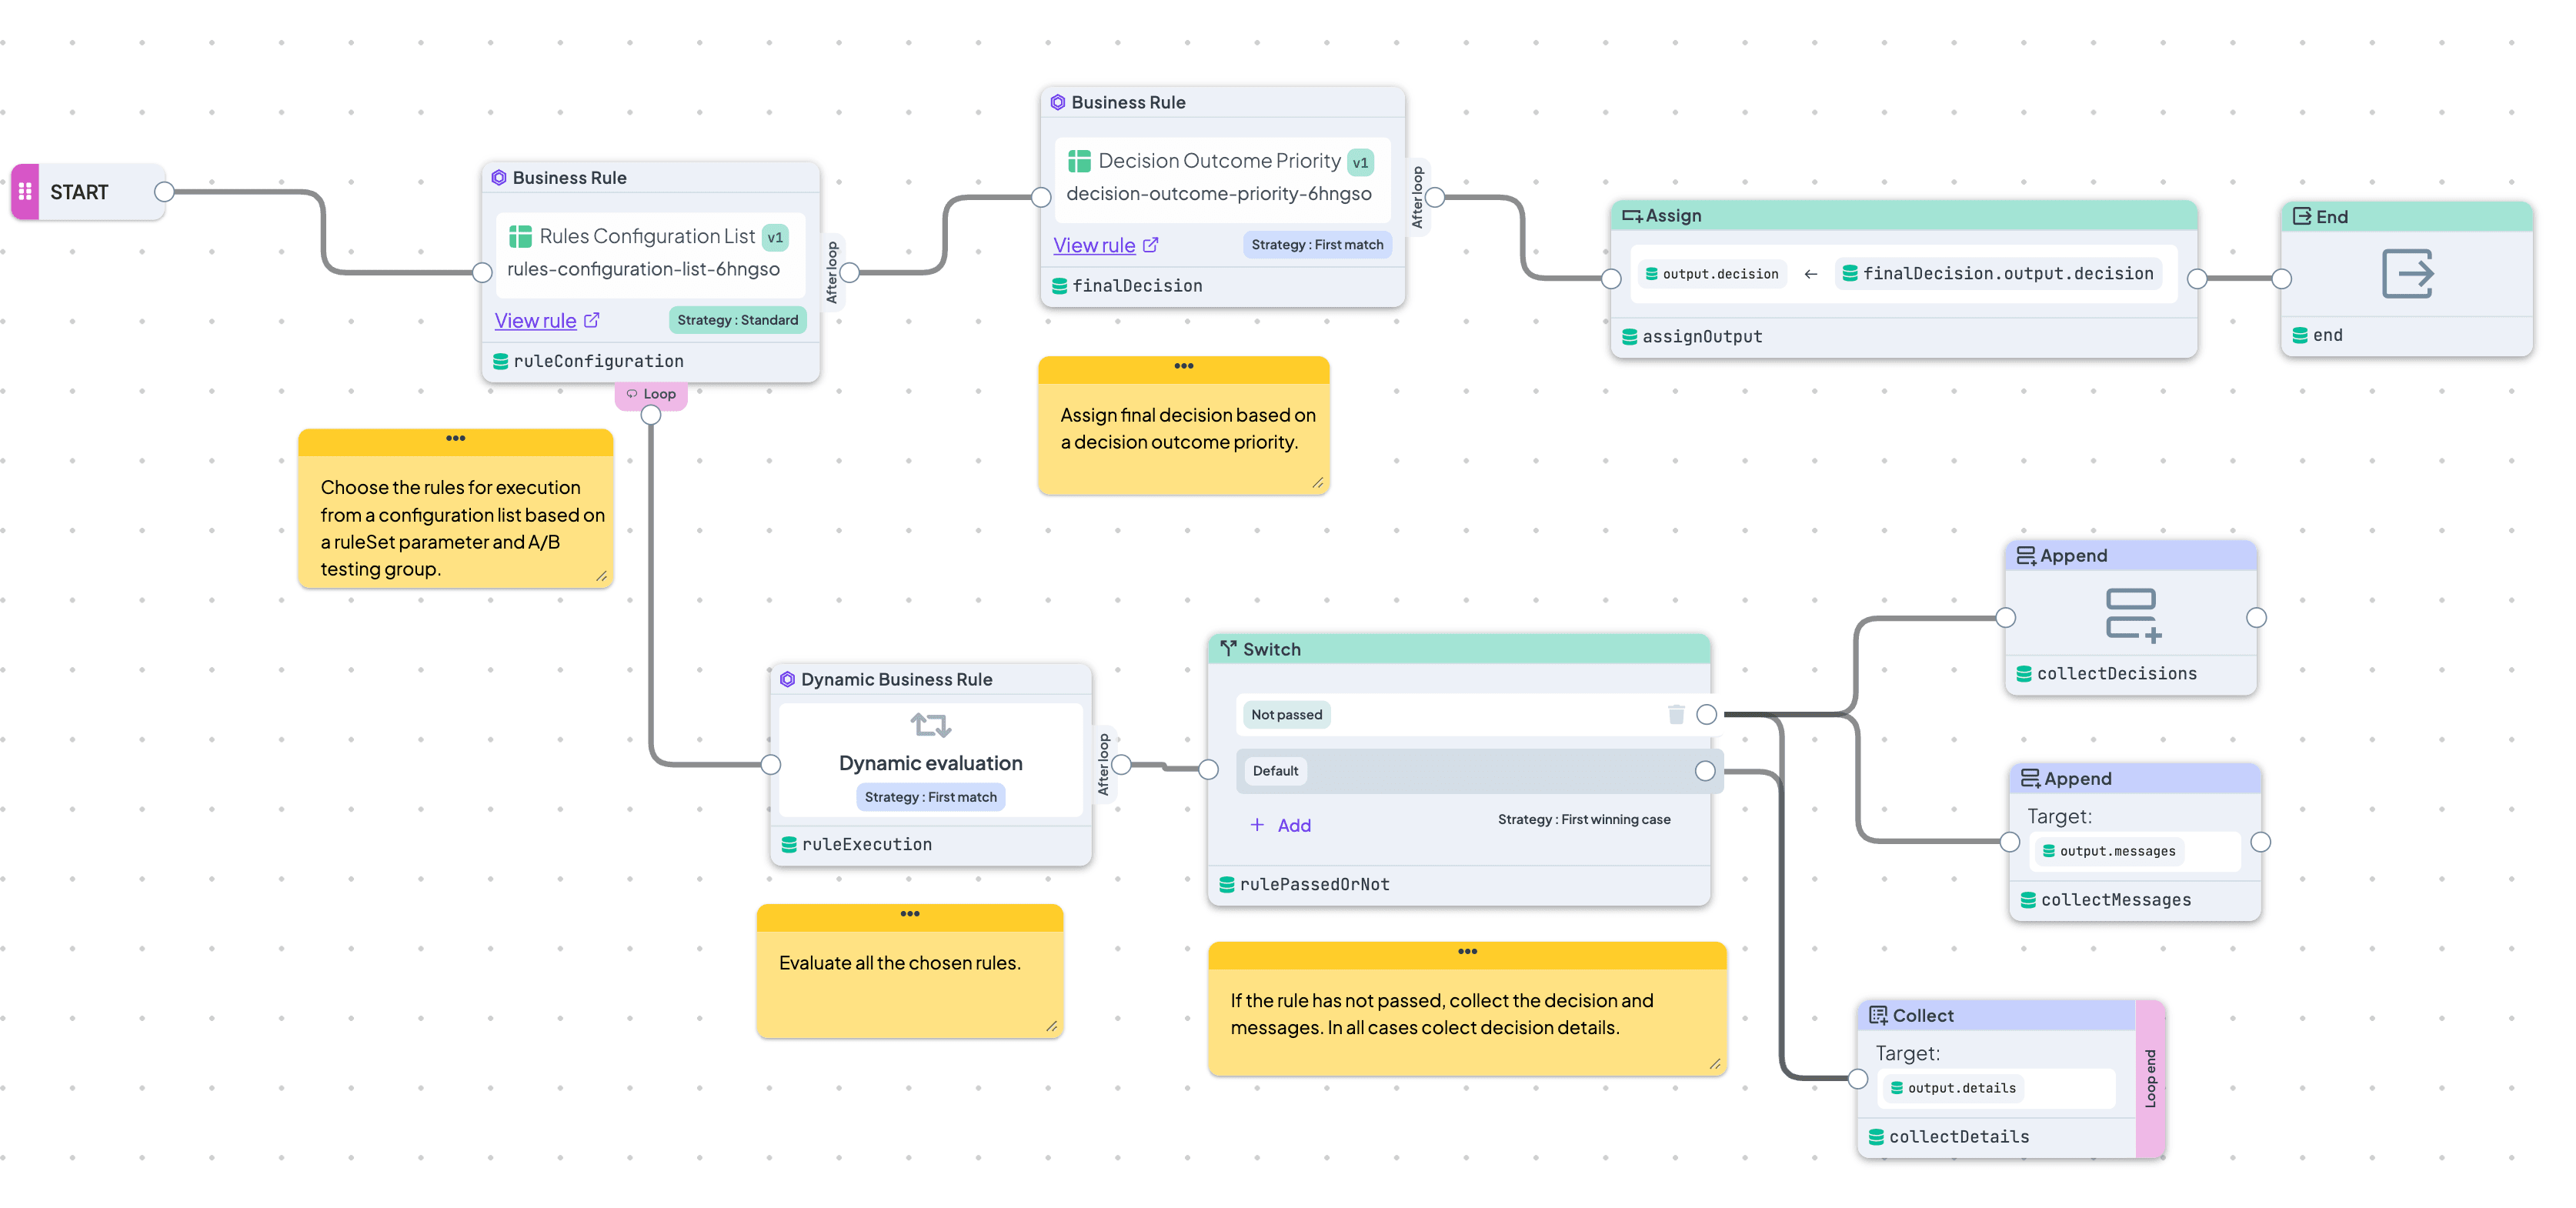The image size is (2576, 1208).
Task: Click the Default case output port
Action: click(1705, 771)
